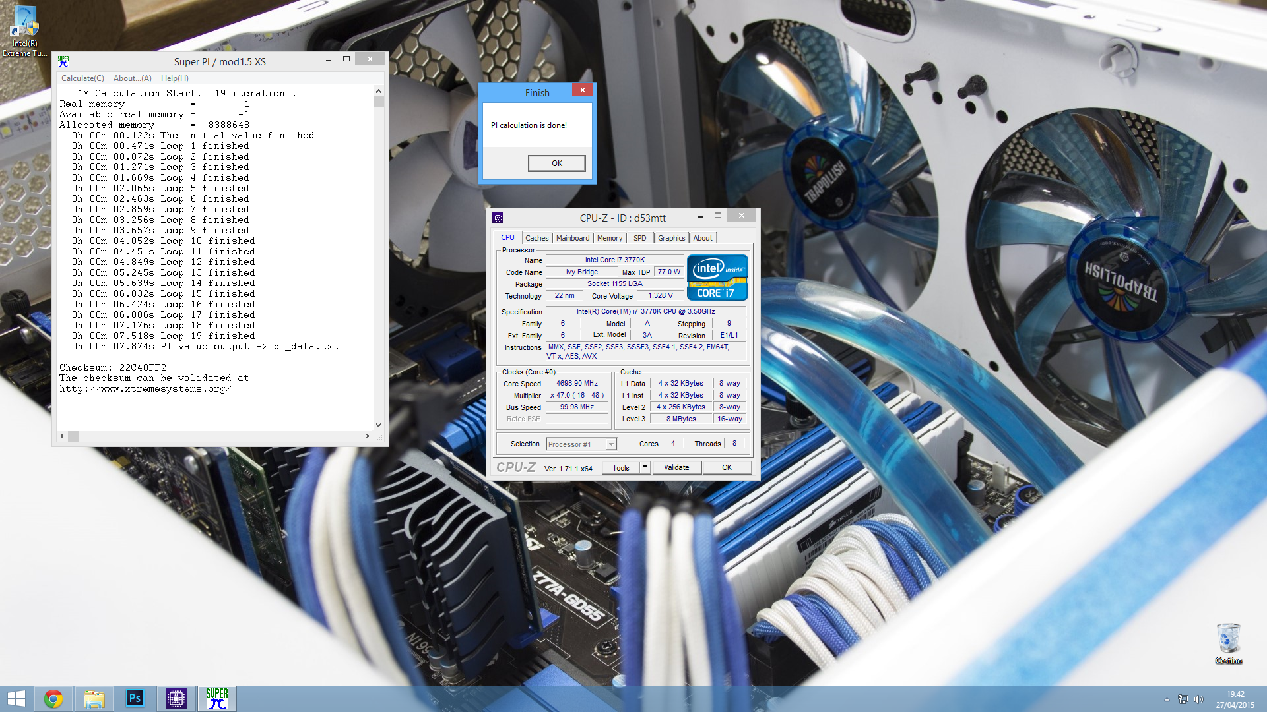
Task: Click the Threads value 8
Action: (734, 444)
